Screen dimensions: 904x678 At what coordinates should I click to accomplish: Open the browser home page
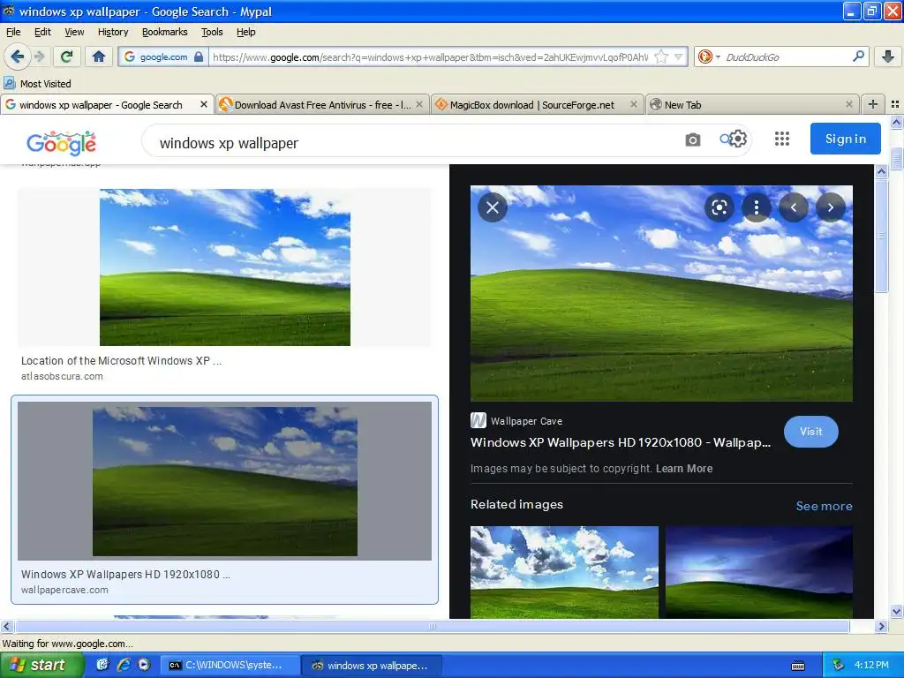(99, 56)
